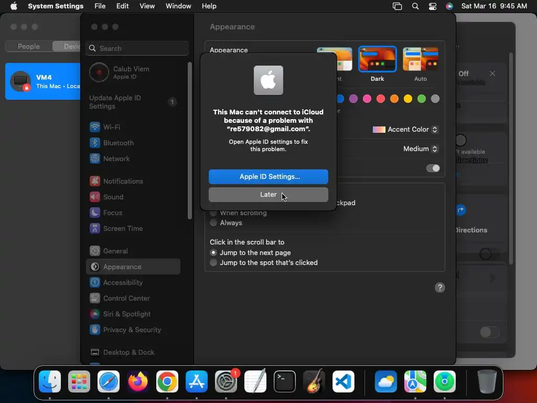Open the File menu
537x403 pixels.
coord(100,6)
